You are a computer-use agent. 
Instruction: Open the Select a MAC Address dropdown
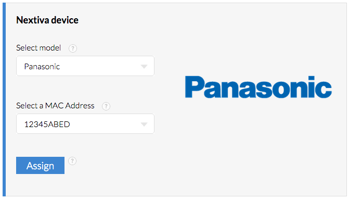[85, 124]
